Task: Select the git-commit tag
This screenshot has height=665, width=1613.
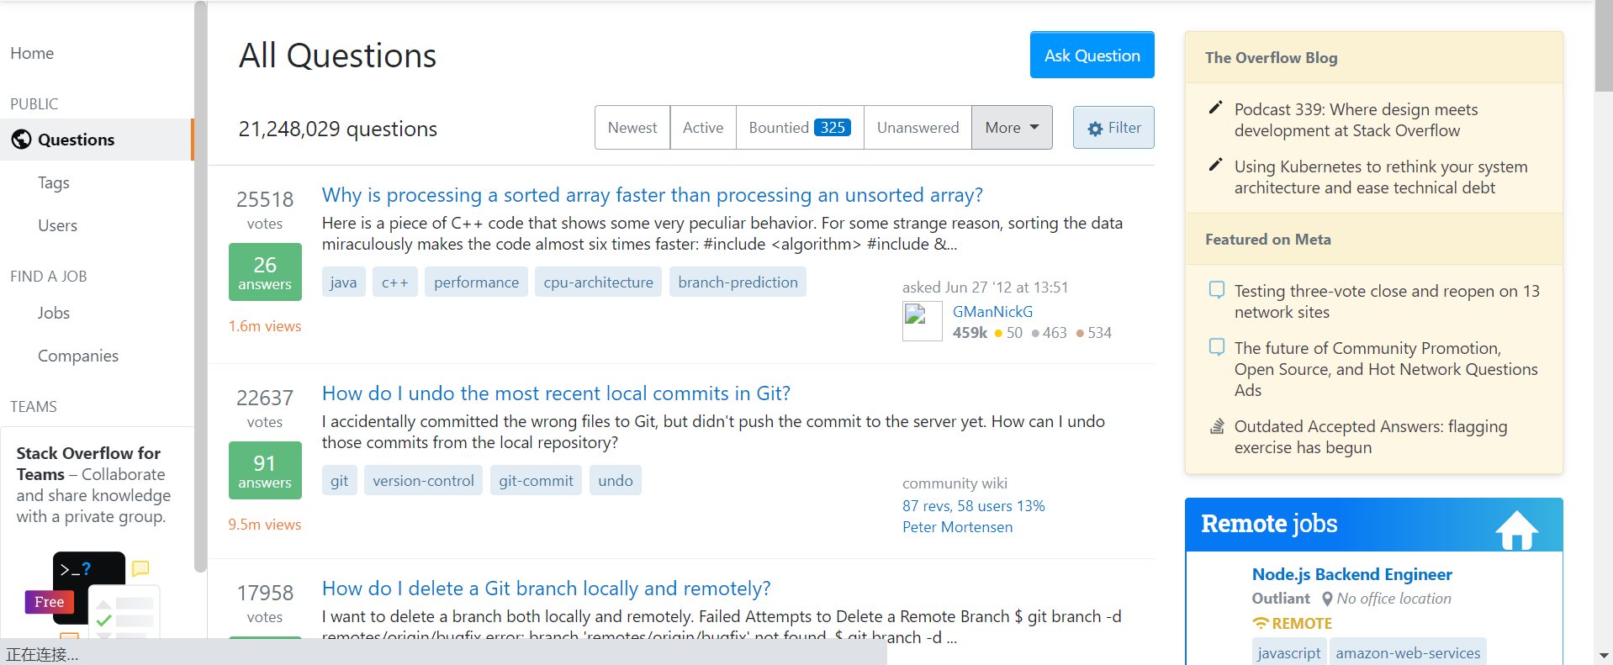Action: click(x=536, y=481)
